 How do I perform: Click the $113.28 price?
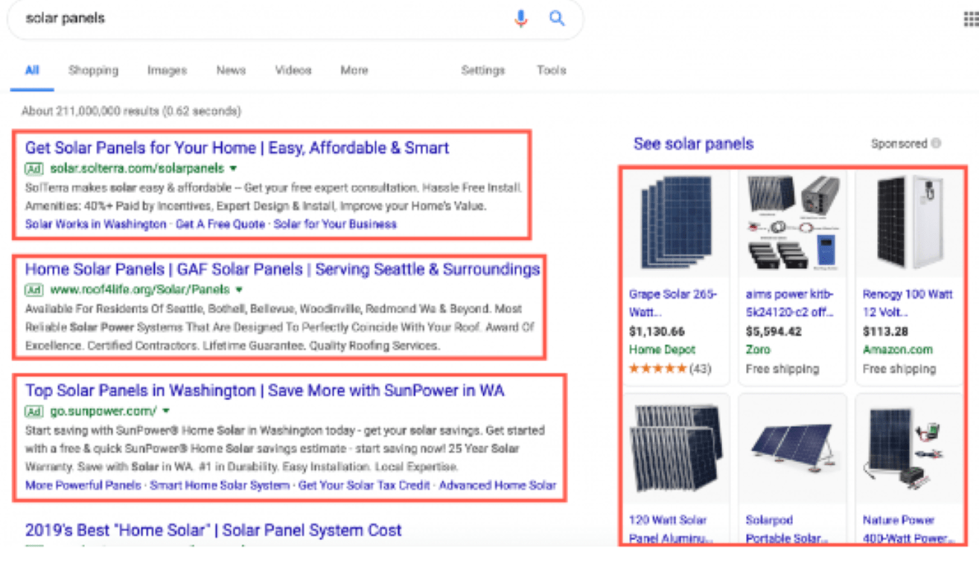pos(884,331)
